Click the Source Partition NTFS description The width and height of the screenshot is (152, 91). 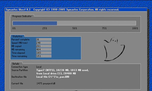pos(62,72)
